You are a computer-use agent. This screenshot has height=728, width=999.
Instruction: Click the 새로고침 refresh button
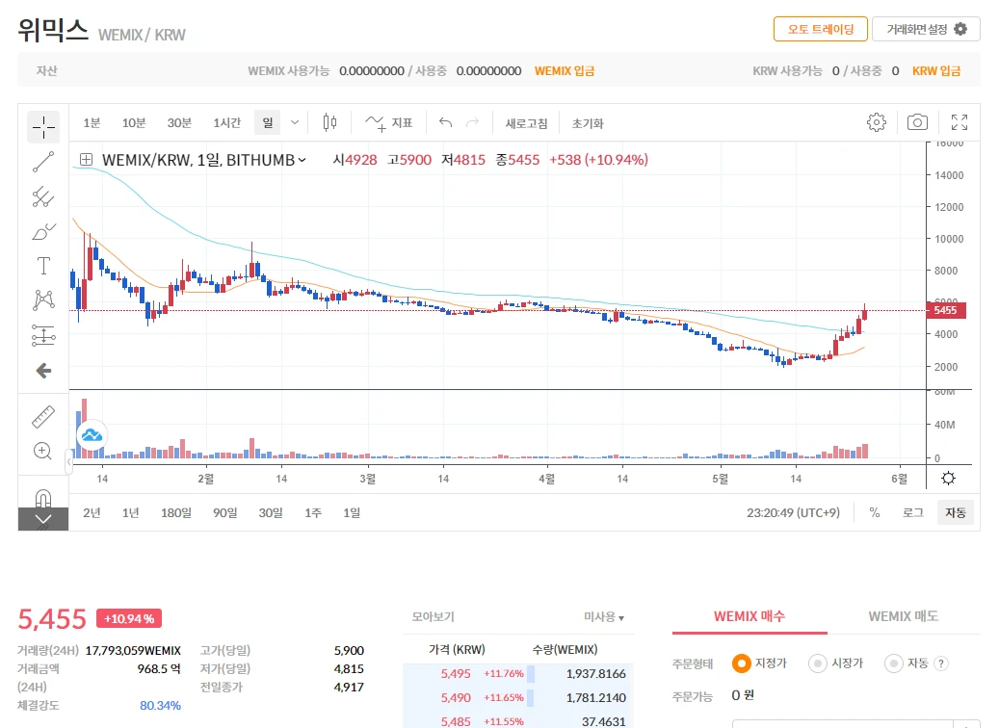tap(526, 123)
